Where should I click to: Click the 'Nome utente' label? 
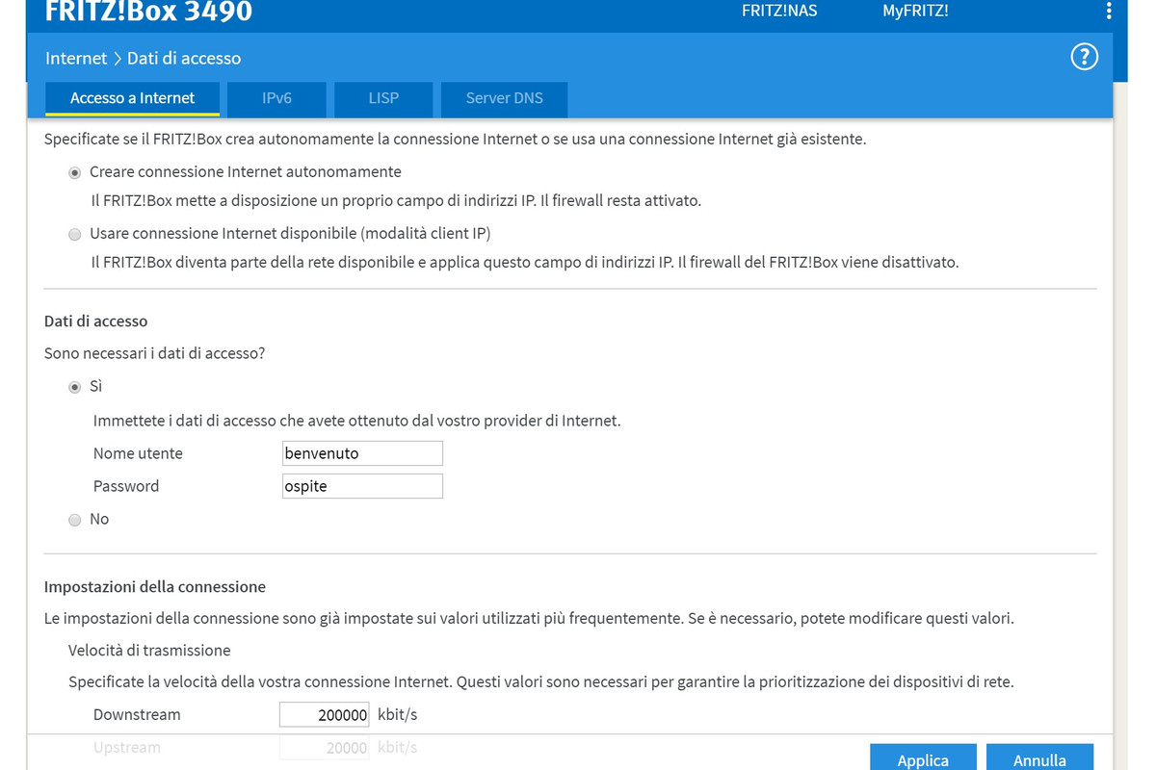point(138,453)
